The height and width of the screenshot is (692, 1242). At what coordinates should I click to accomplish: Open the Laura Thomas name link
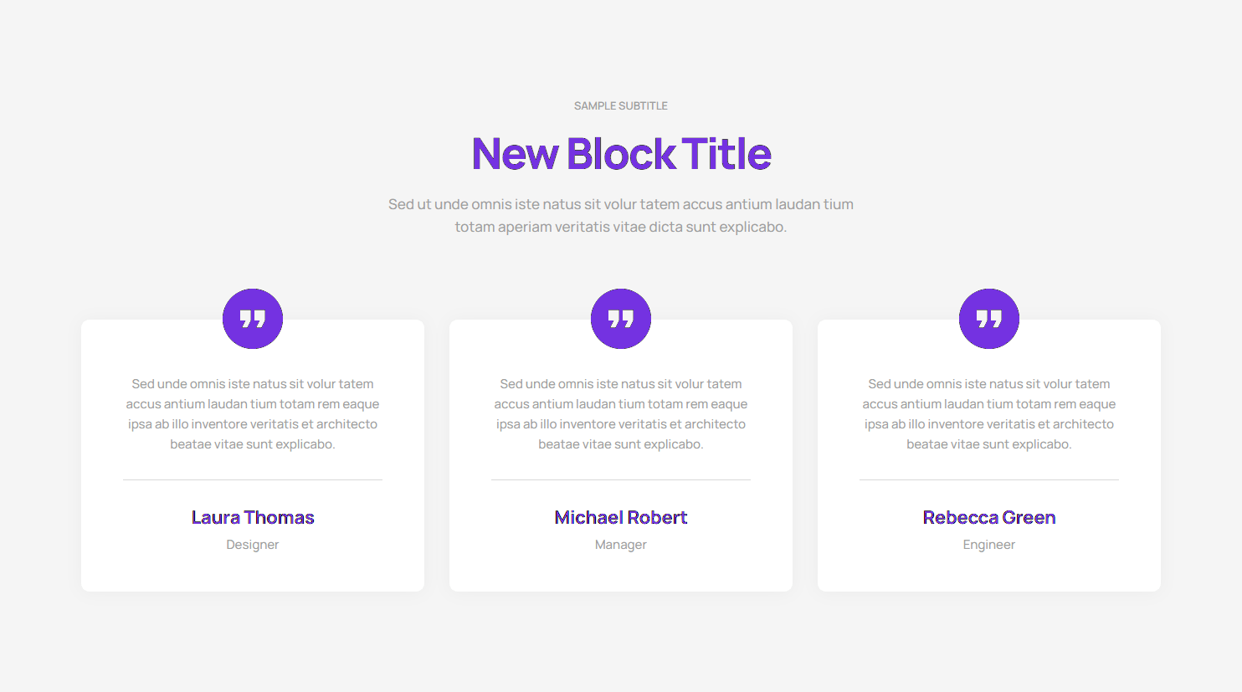(253, 517)
